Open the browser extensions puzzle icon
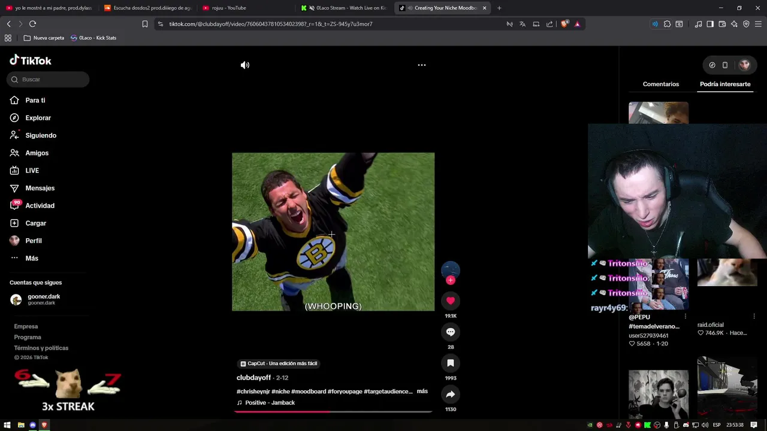 click(667, 24)
